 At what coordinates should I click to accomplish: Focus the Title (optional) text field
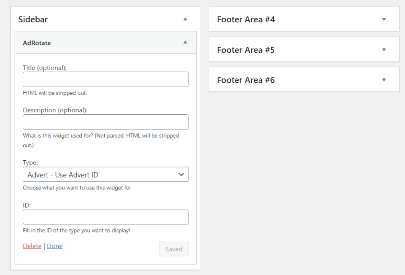click(x=105, y=79)
